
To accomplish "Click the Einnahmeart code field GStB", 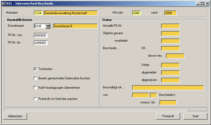I will [39, 26].
